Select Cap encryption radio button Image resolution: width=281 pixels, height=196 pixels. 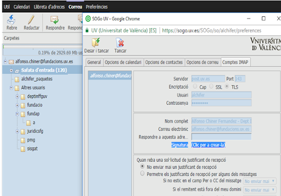pyautogui.click(x=195, y=86)
